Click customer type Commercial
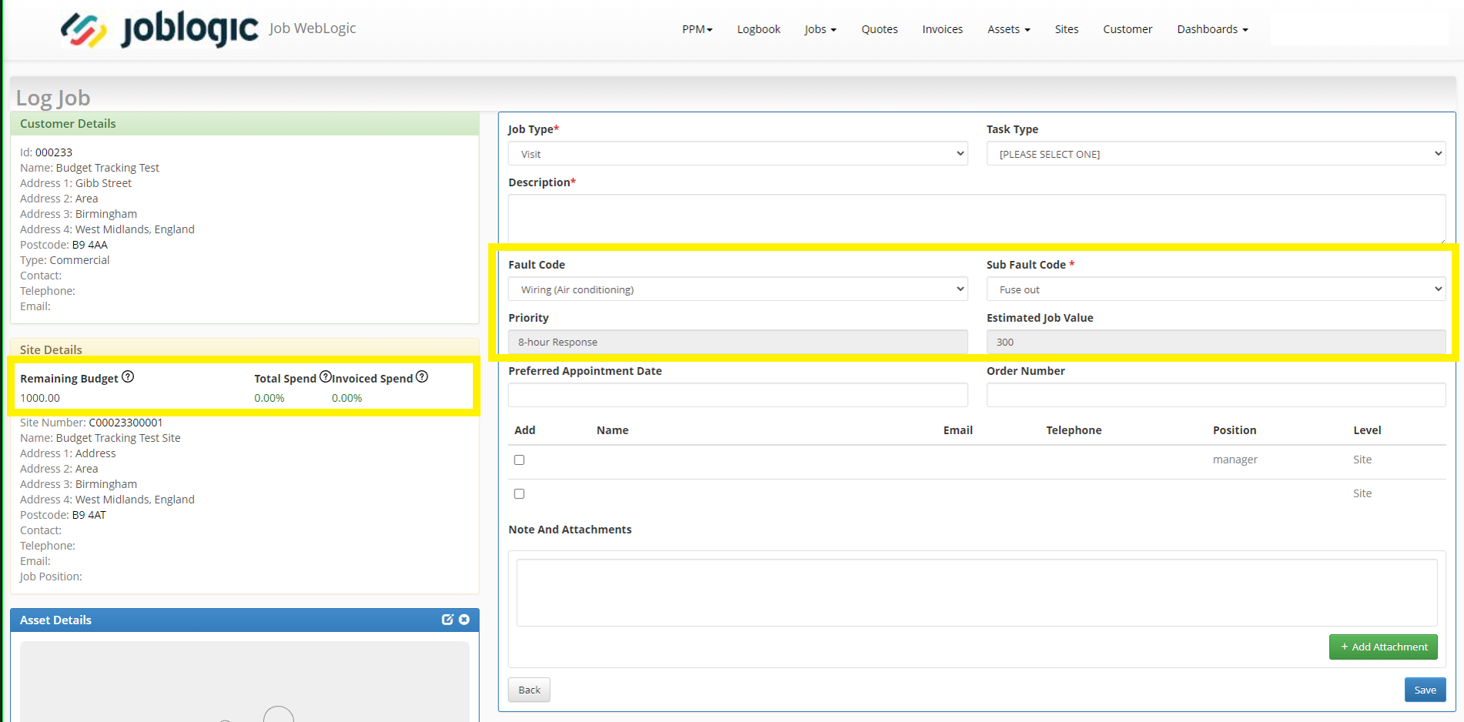 (x=80, y=260)
